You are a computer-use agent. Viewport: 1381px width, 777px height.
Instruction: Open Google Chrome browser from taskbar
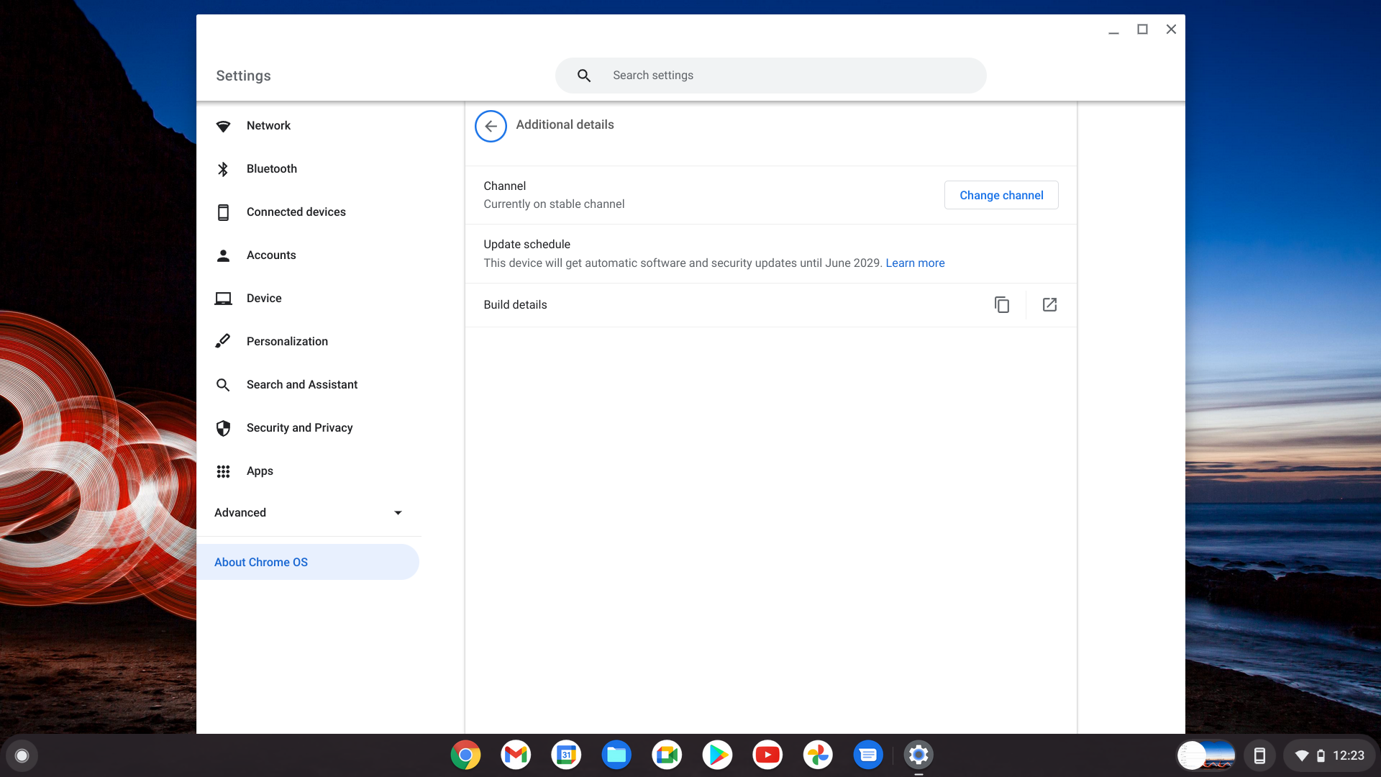[x=465, y=754]
